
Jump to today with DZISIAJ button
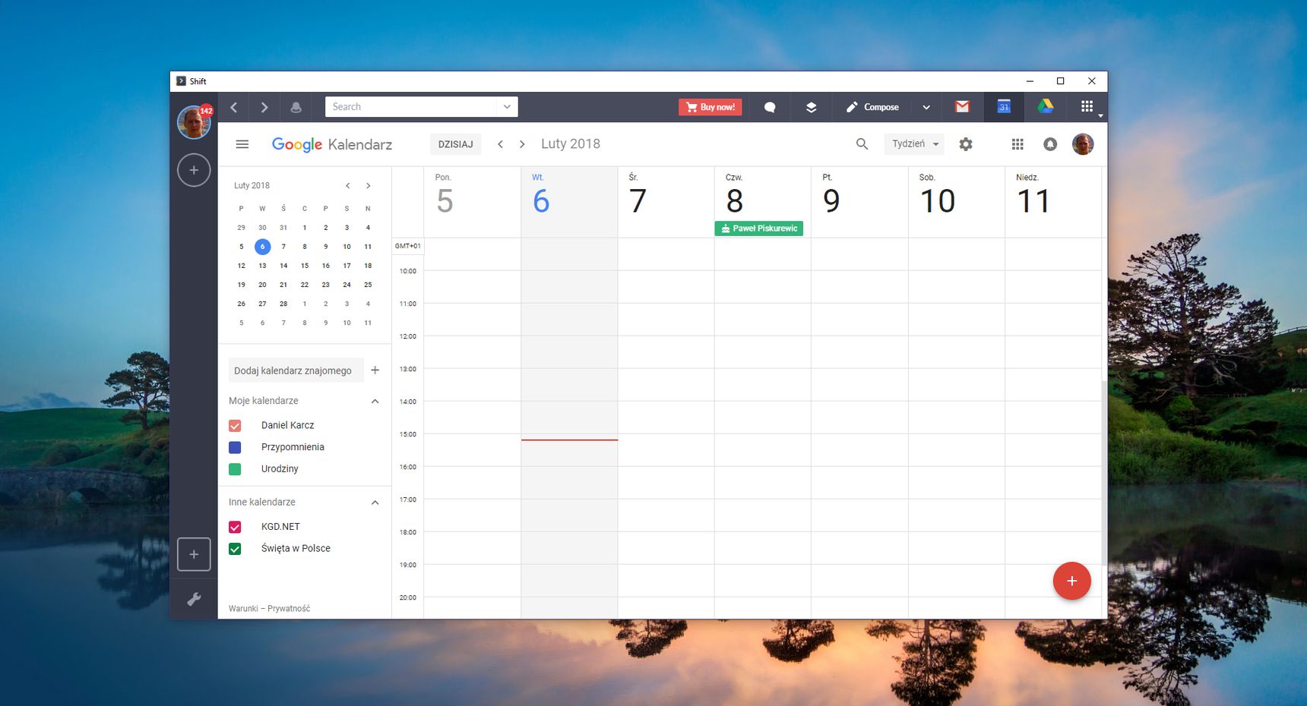click(455, 144)
